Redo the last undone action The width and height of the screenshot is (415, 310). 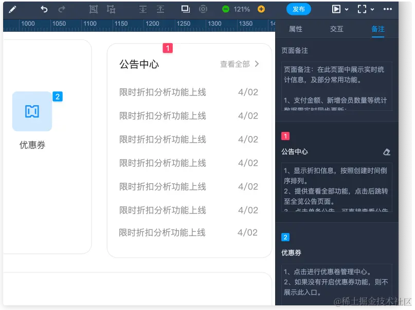click(x=62, y=9)
